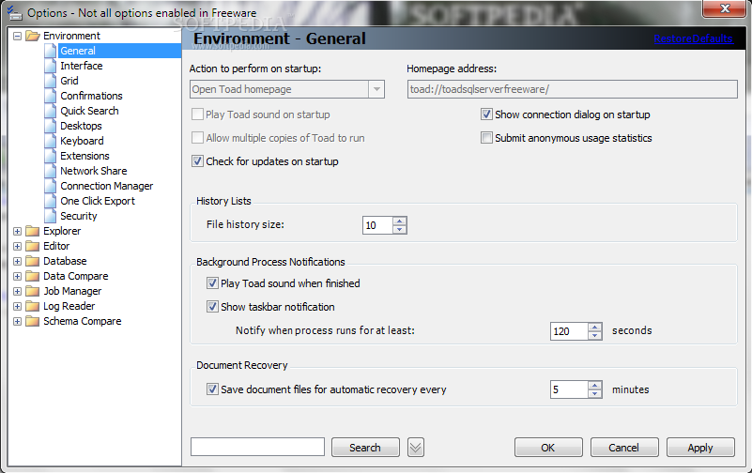752x473 pixels.
Task: Uncheck Play Toad sound when finished
Action: point(212,283)
